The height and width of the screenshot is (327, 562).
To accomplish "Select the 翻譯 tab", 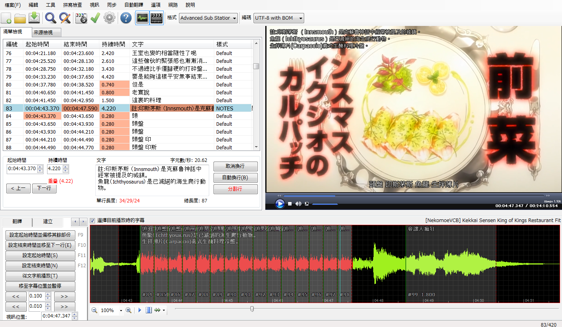I will pyautogui.click(x=17, y=222).
